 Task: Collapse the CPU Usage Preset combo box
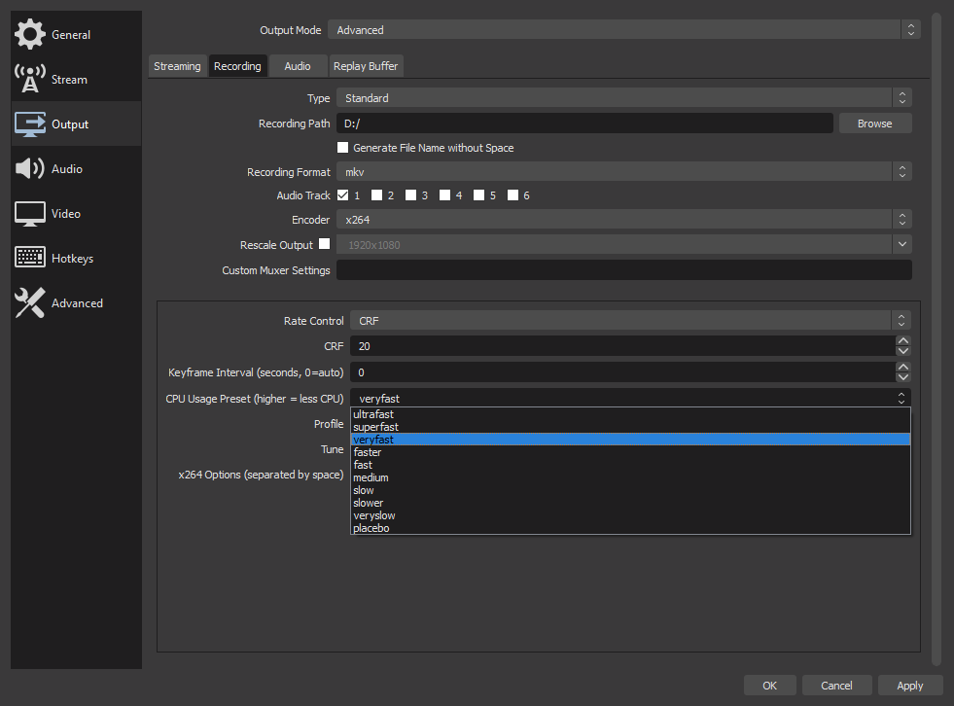point(630,398)
